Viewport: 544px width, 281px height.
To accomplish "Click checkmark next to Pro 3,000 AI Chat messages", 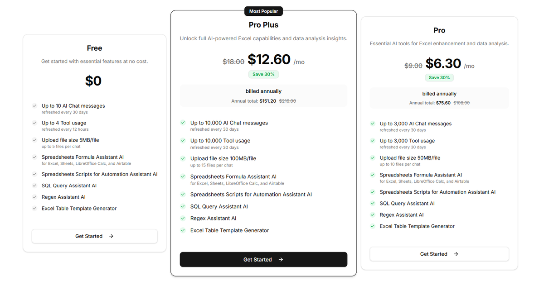I will tap(373, 124).
